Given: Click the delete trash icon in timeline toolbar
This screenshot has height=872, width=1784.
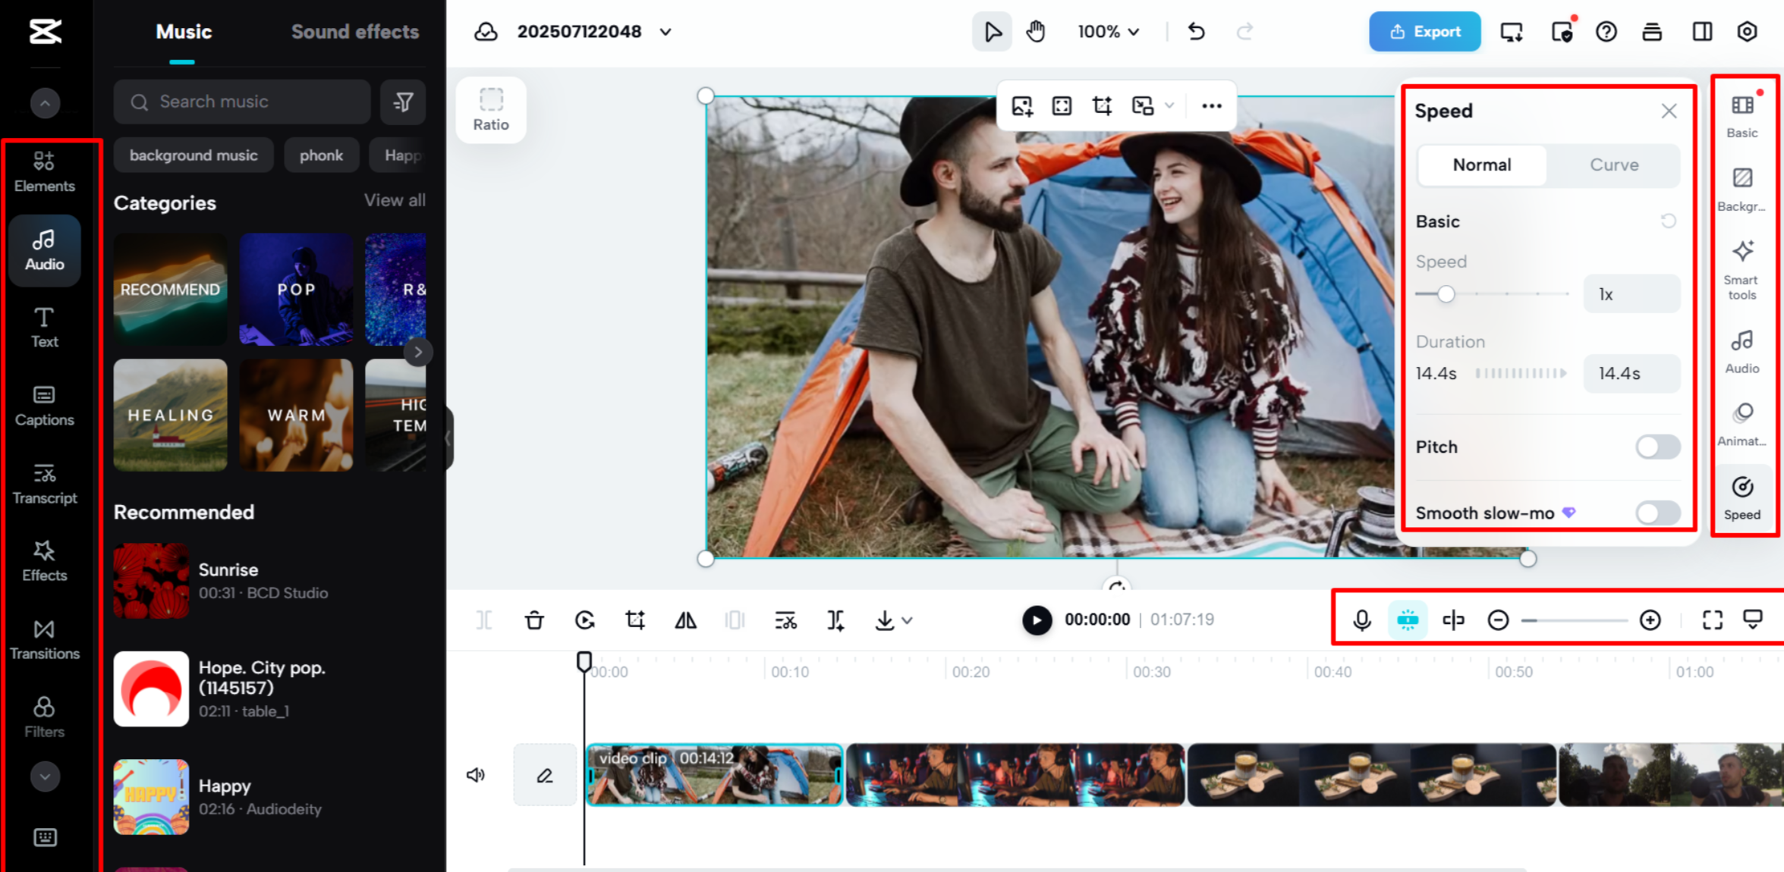Looking at the screenshot, I should [x=534, y=620].
